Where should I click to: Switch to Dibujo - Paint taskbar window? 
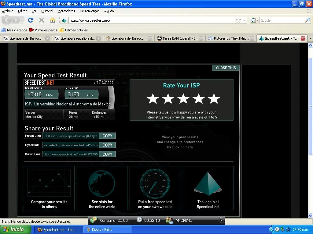(x=108, y=230)
